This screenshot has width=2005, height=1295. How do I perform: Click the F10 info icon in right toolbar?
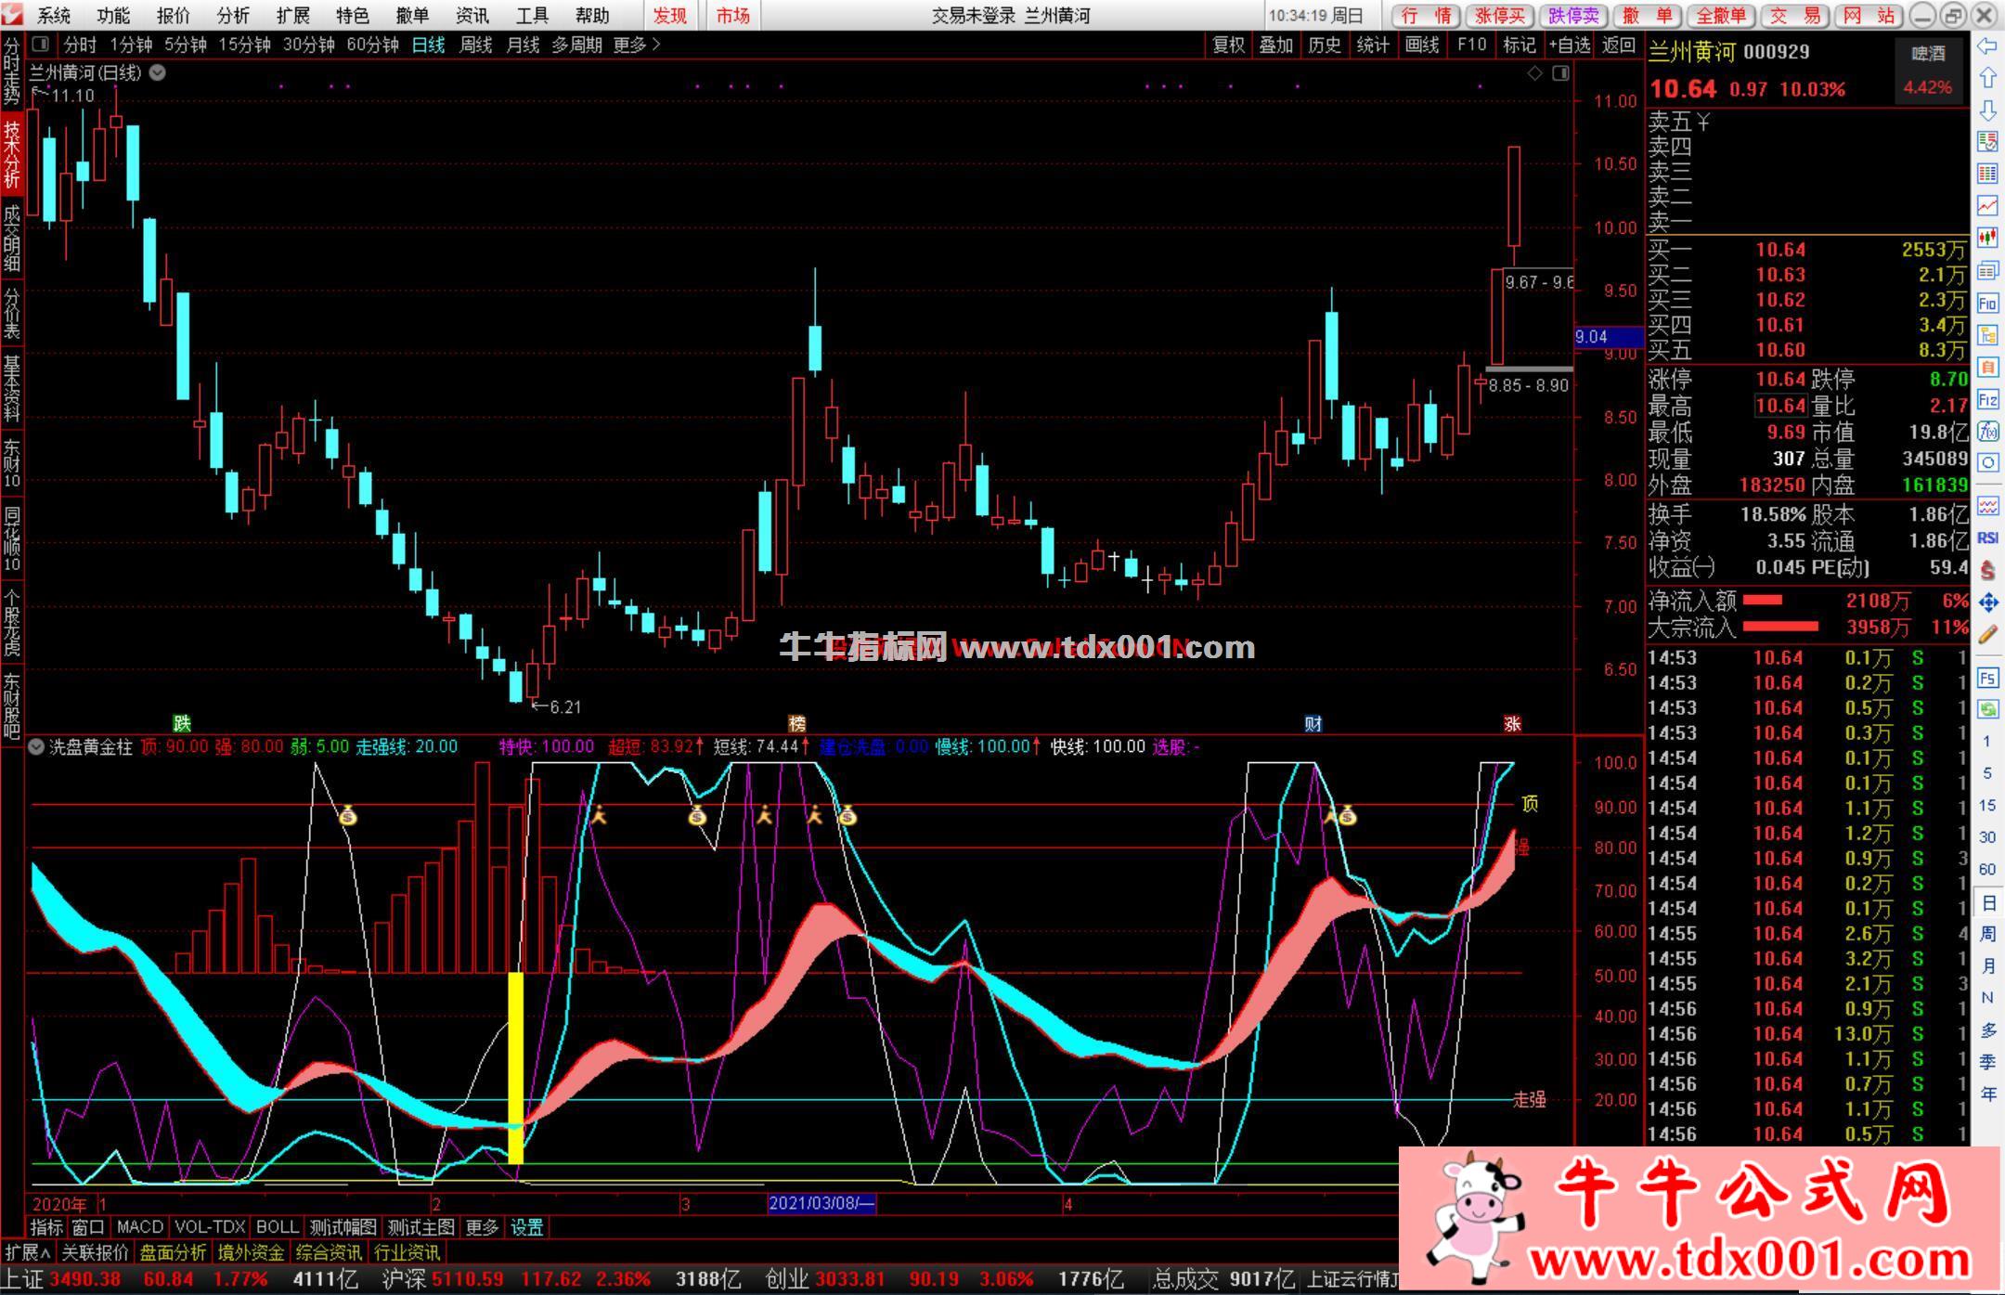1987,303
